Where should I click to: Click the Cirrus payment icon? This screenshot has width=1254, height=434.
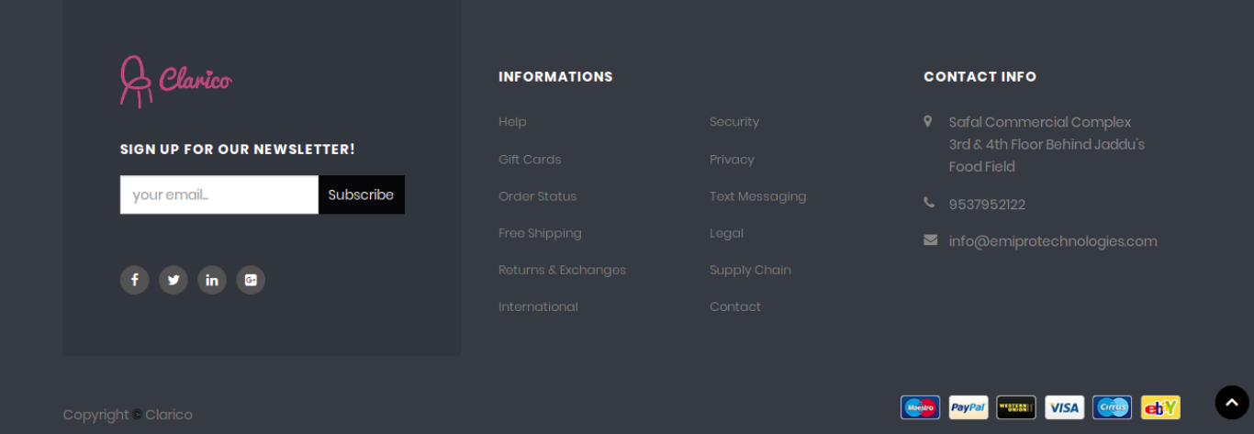(x=1112, y=407)
